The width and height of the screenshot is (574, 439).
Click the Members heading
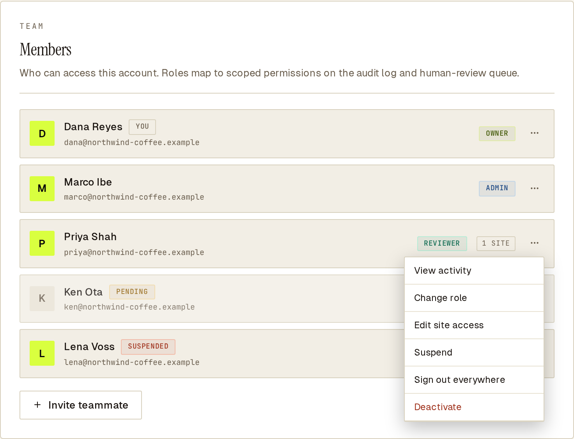tap(46, 50)
